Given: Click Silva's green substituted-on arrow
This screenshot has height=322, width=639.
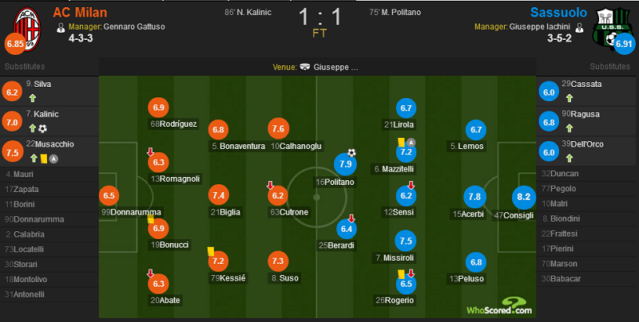Looking at the screenshot, I should tap(33, 98).
